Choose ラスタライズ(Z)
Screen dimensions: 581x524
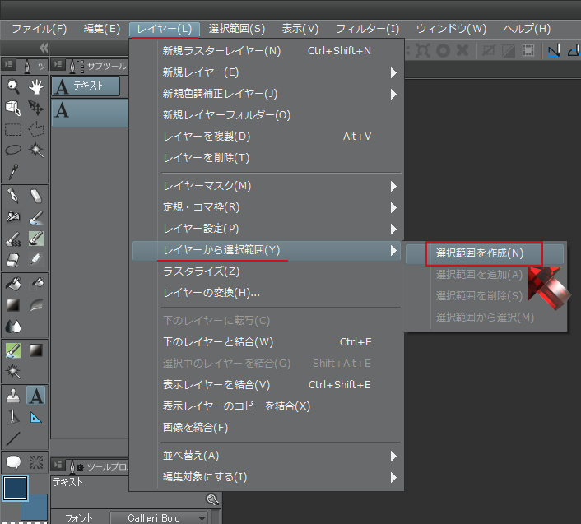(267, 271)
